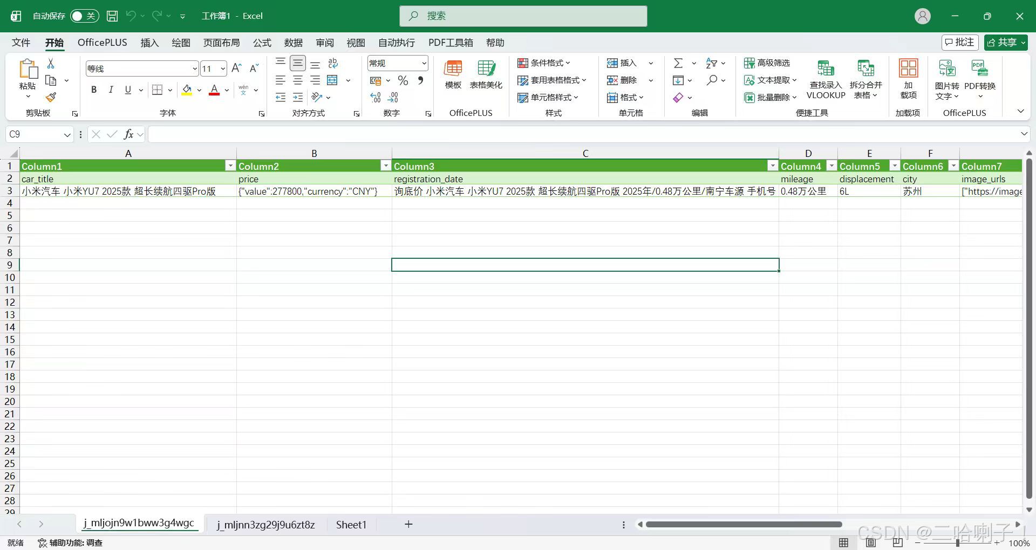Open the OfficePLUS 模板 templates icon
This screenshot has height=550, width=1036.
(x=453, y=74)
